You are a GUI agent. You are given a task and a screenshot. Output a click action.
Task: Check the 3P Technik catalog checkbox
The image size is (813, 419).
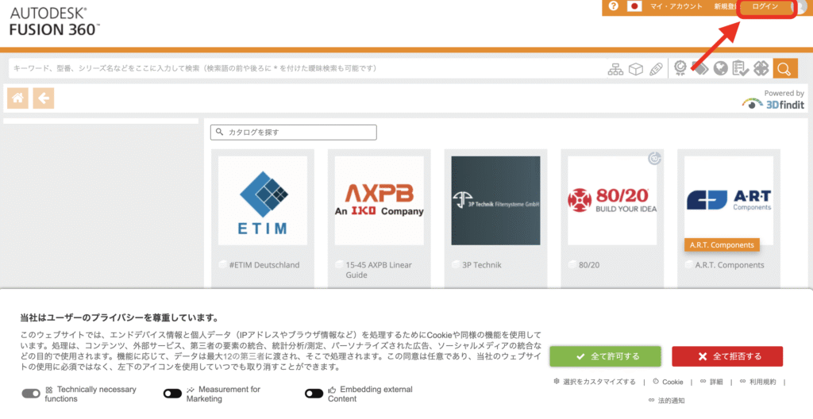(x=456, y=265)
